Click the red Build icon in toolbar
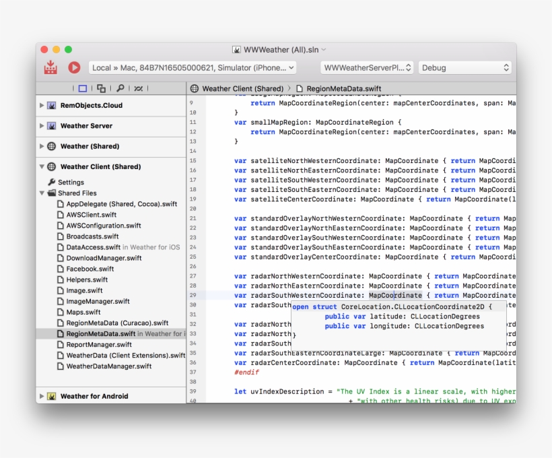This screenshot has height=458, width=552. click(x=50, y=67)
